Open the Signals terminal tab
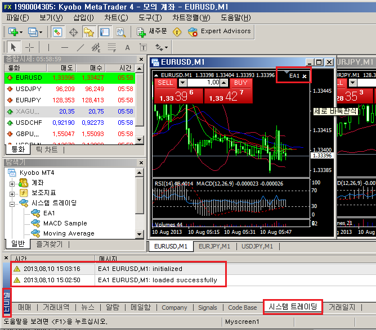Screen dimensions: 376x330 coord(208,308)
